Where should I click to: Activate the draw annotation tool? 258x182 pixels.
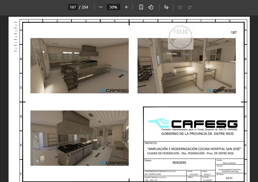(x=166, y=7)
